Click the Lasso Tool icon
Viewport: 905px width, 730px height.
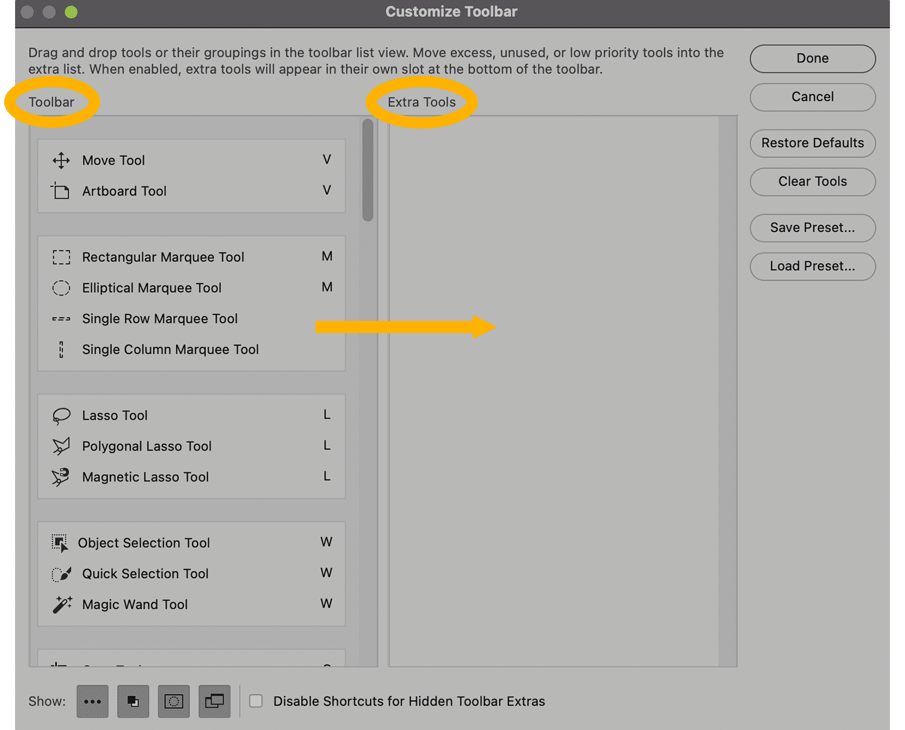[61, 416]
